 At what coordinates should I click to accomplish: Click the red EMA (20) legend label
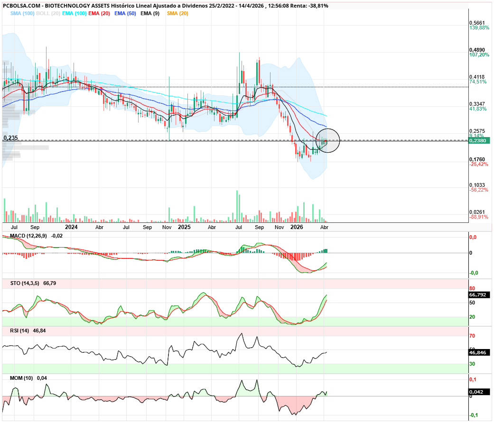click(x=99, y=13)
